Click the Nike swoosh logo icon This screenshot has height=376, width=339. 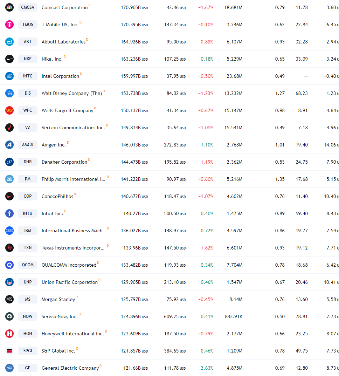click(x=9, y=59)
